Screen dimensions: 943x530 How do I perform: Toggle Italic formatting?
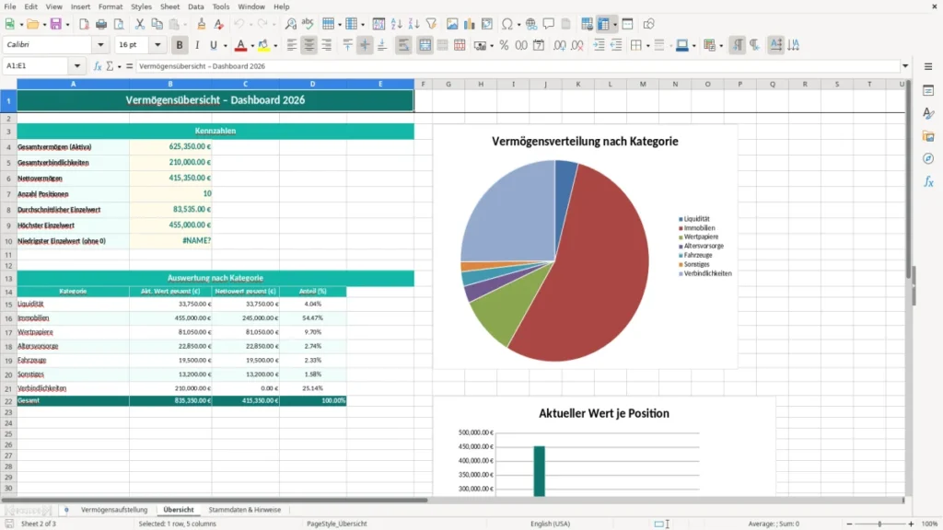tap(197, 45)
